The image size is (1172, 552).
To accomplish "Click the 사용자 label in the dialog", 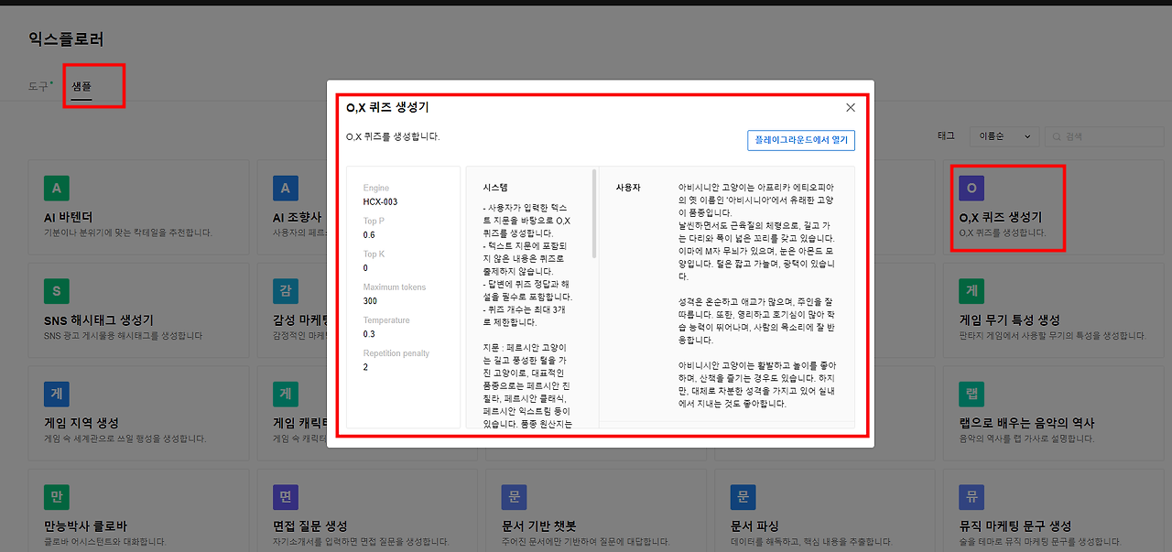I will coord(628,187).
